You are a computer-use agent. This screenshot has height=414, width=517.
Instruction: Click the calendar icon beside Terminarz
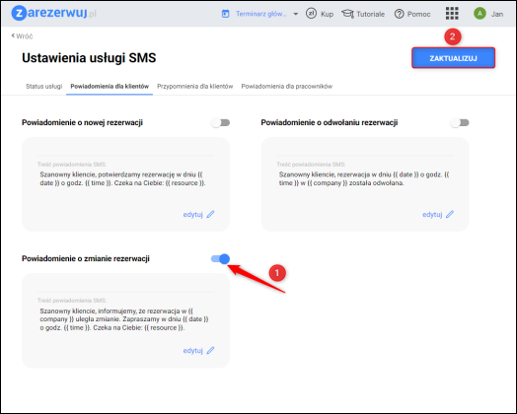tap(226, 14)
